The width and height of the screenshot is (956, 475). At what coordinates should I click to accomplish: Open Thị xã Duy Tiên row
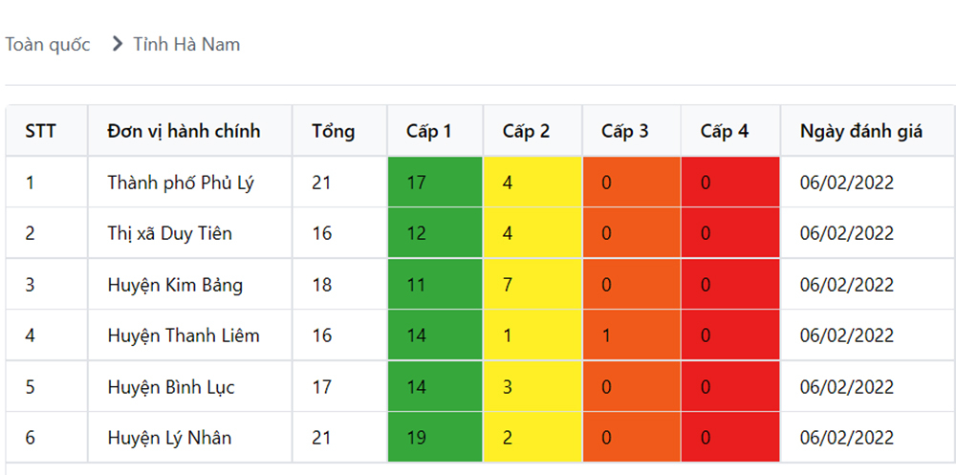tap(169, 233)
